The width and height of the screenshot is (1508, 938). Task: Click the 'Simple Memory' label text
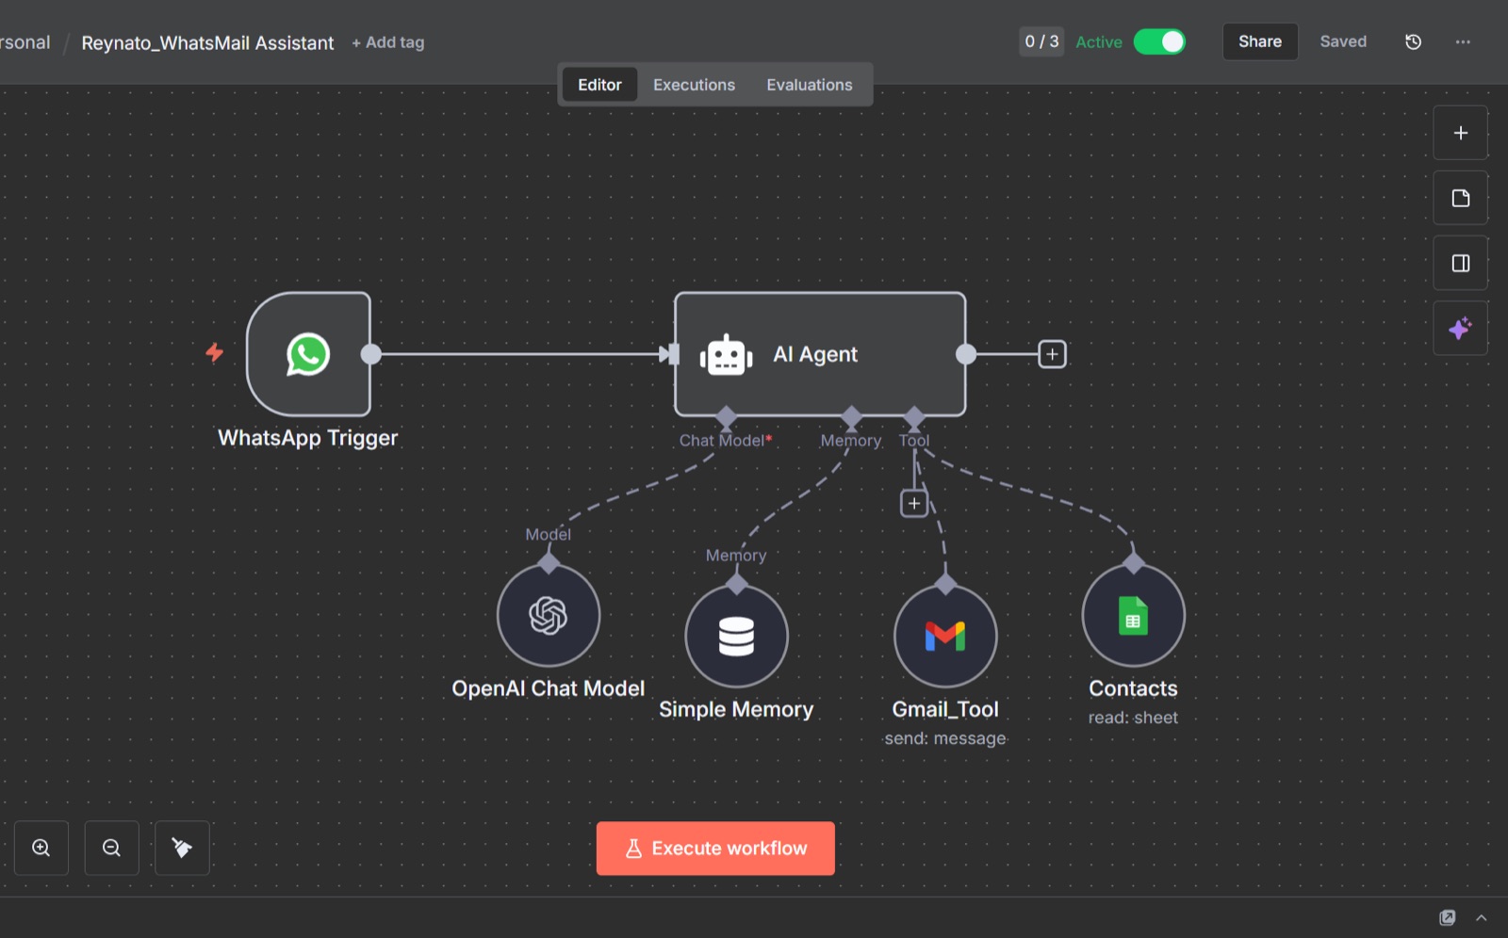[x=736, y=709]
